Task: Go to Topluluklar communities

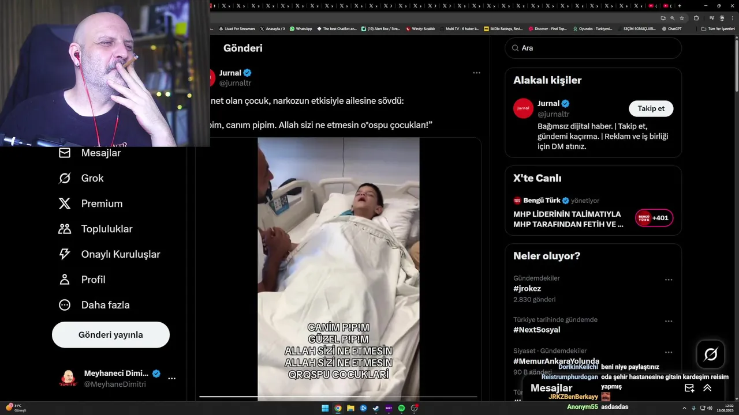Action: pos(95,229)
